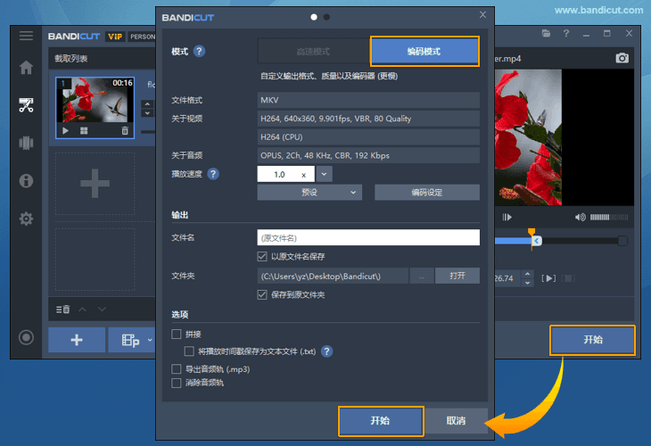
Task: Show help for Mode (模式)
Action: 199,51
